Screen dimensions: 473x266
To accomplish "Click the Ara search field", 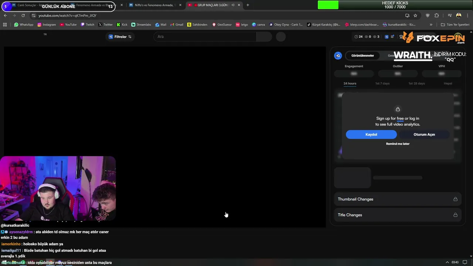I will [x=205, y=37].
